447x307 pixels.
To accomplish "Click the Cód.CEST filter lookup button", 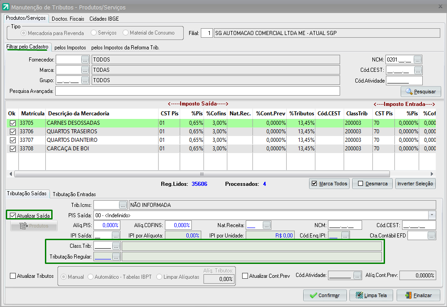I will pyautogui.click(x=418, y=70).
